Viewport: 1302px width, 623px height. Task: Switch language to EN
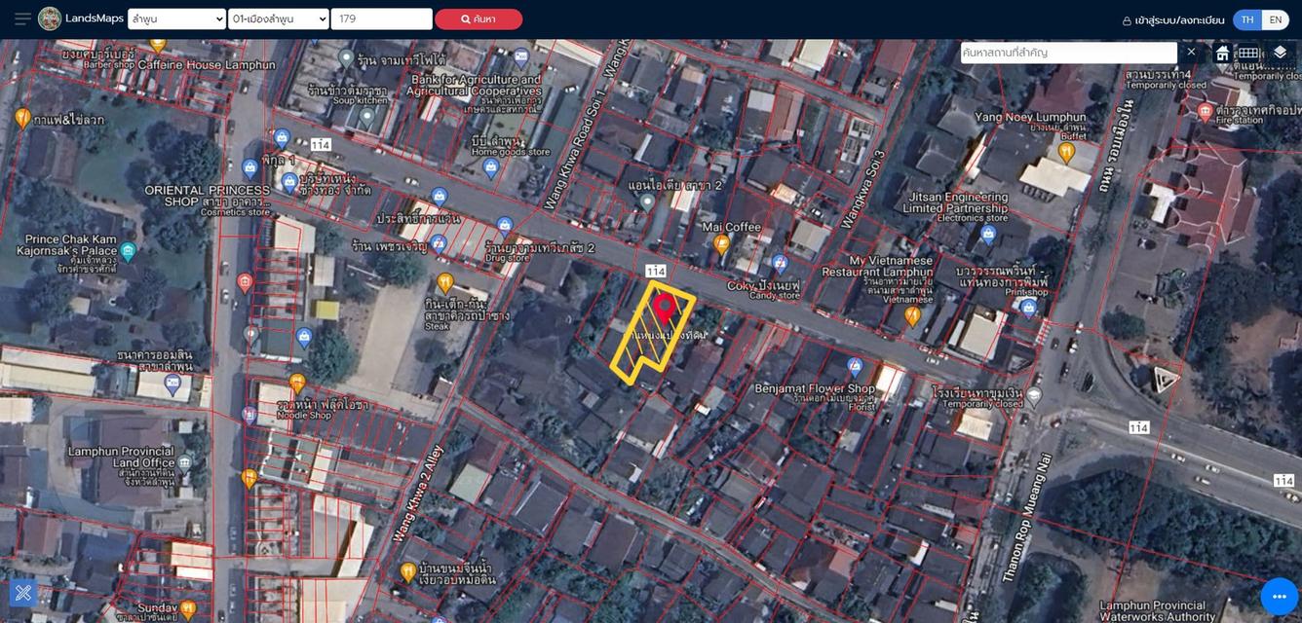point(1275,19)
